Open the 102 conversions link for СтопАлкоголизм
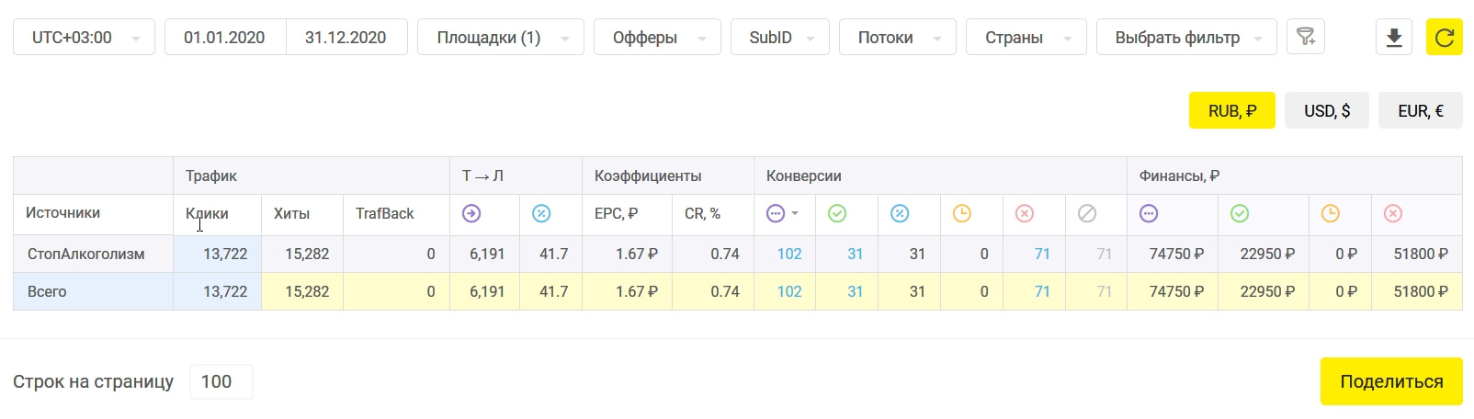The image size is (1474, 419). tap(789, 255)
